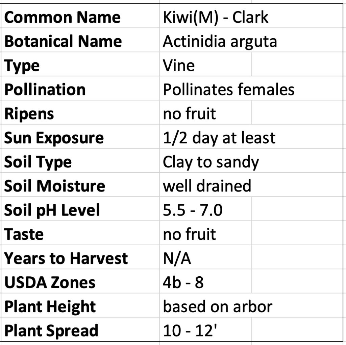Select the 'Common Name' label cell

63,17
